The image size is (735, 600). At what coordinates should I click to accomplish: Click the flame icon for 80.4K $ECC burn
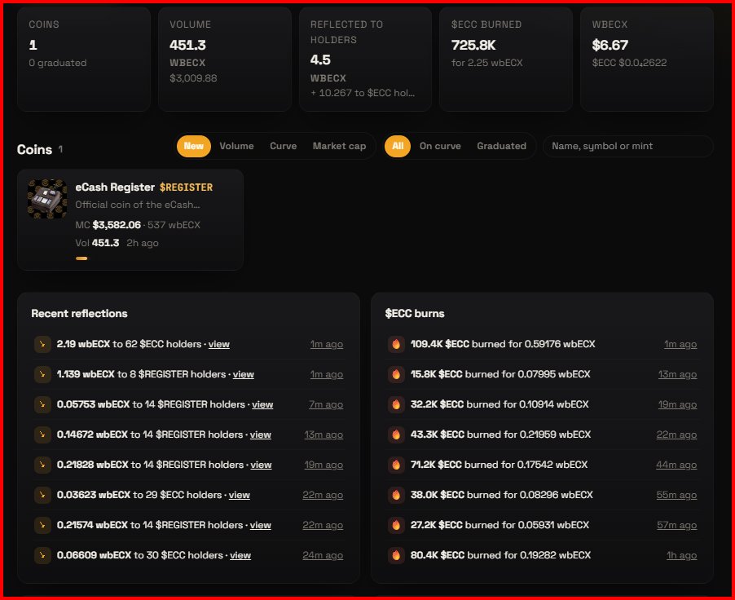click(396, 555)
